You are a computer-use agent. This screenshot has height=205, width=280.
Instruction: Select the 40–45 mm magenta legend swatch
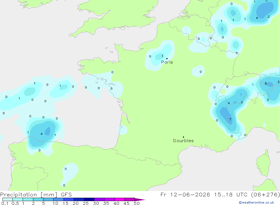[x=120, y=199]
